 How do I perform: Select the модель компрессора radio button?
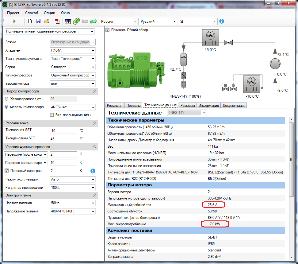pos(6,107)
